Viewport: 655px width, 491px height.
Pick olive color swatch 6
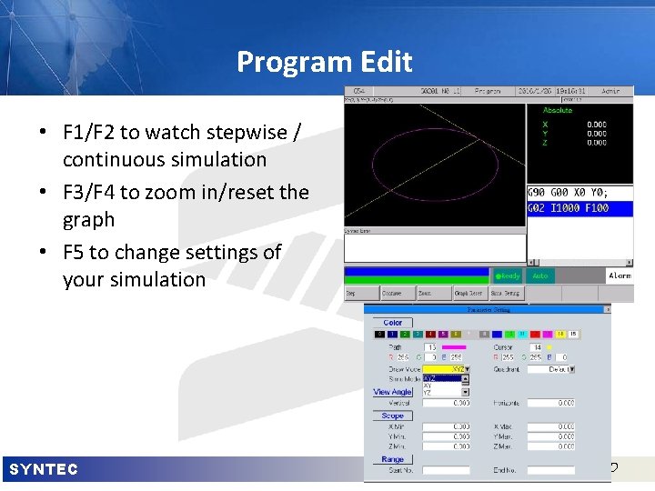456,335
